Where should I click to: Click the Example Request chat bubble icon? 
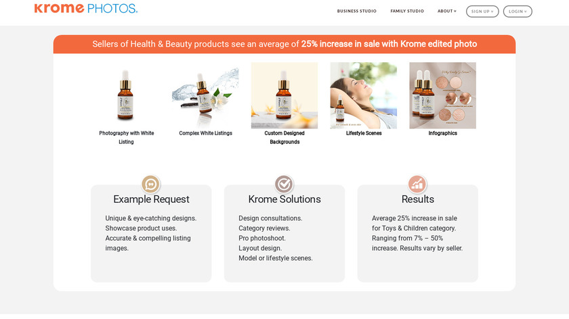150,185
